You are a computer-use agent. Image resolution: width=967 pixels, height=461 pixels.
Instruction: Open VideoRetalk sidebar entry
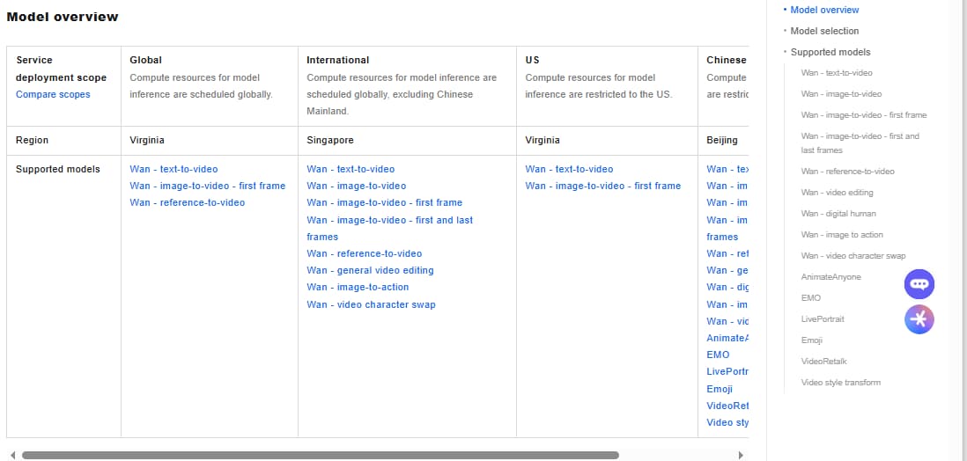[823, 362]
